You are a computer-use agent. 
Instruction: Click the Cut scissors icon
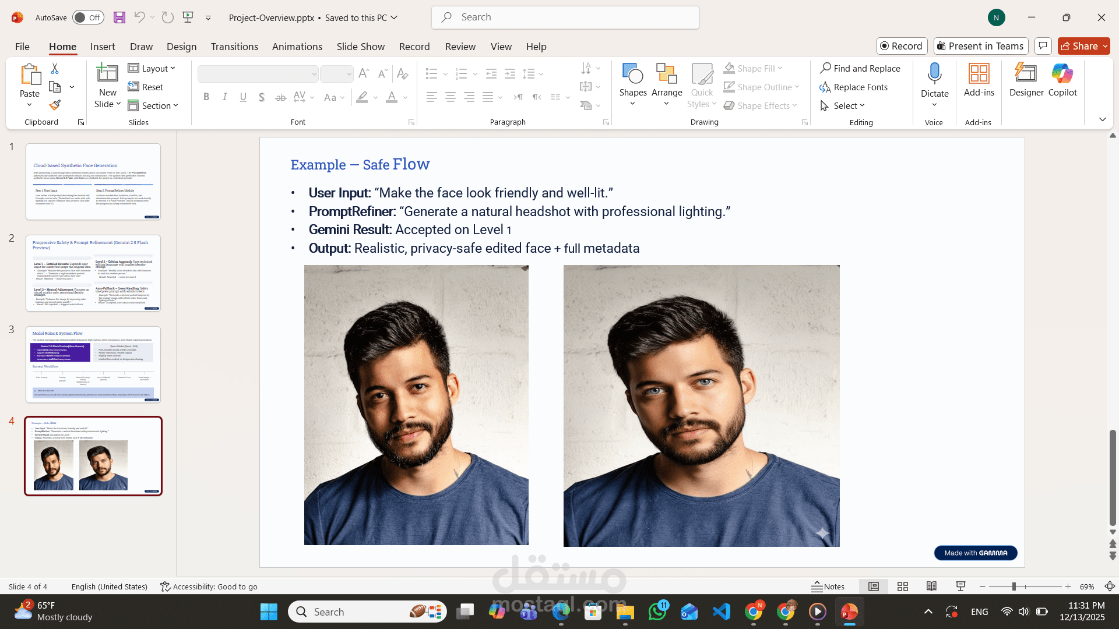(x=55, y=69)
